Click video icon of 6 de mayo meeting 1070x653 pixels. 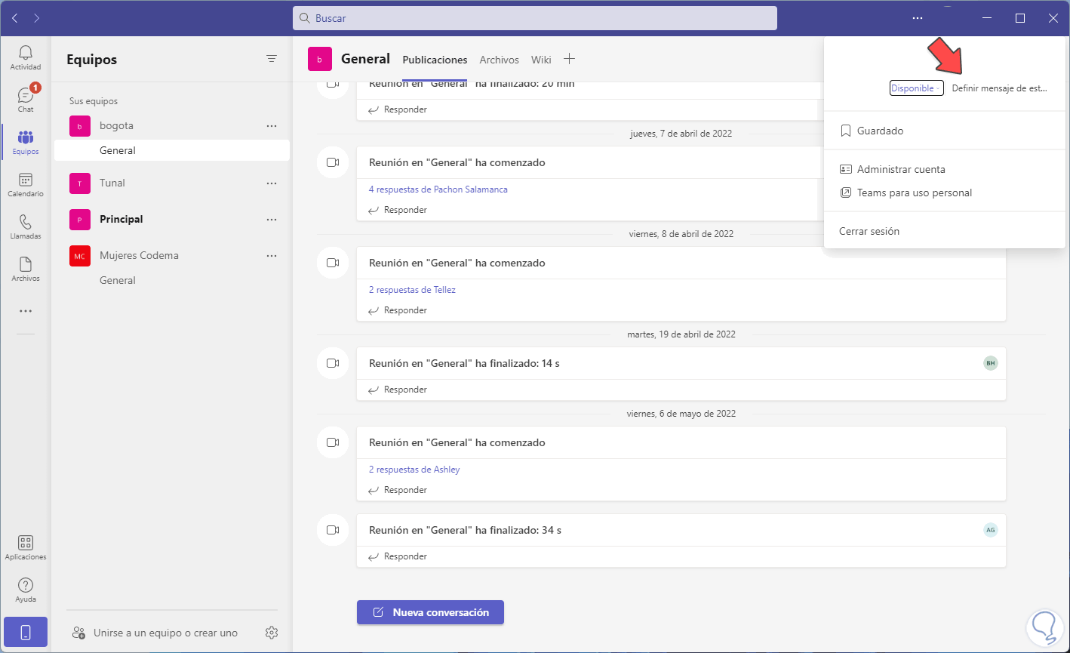[x=333, y=442]
